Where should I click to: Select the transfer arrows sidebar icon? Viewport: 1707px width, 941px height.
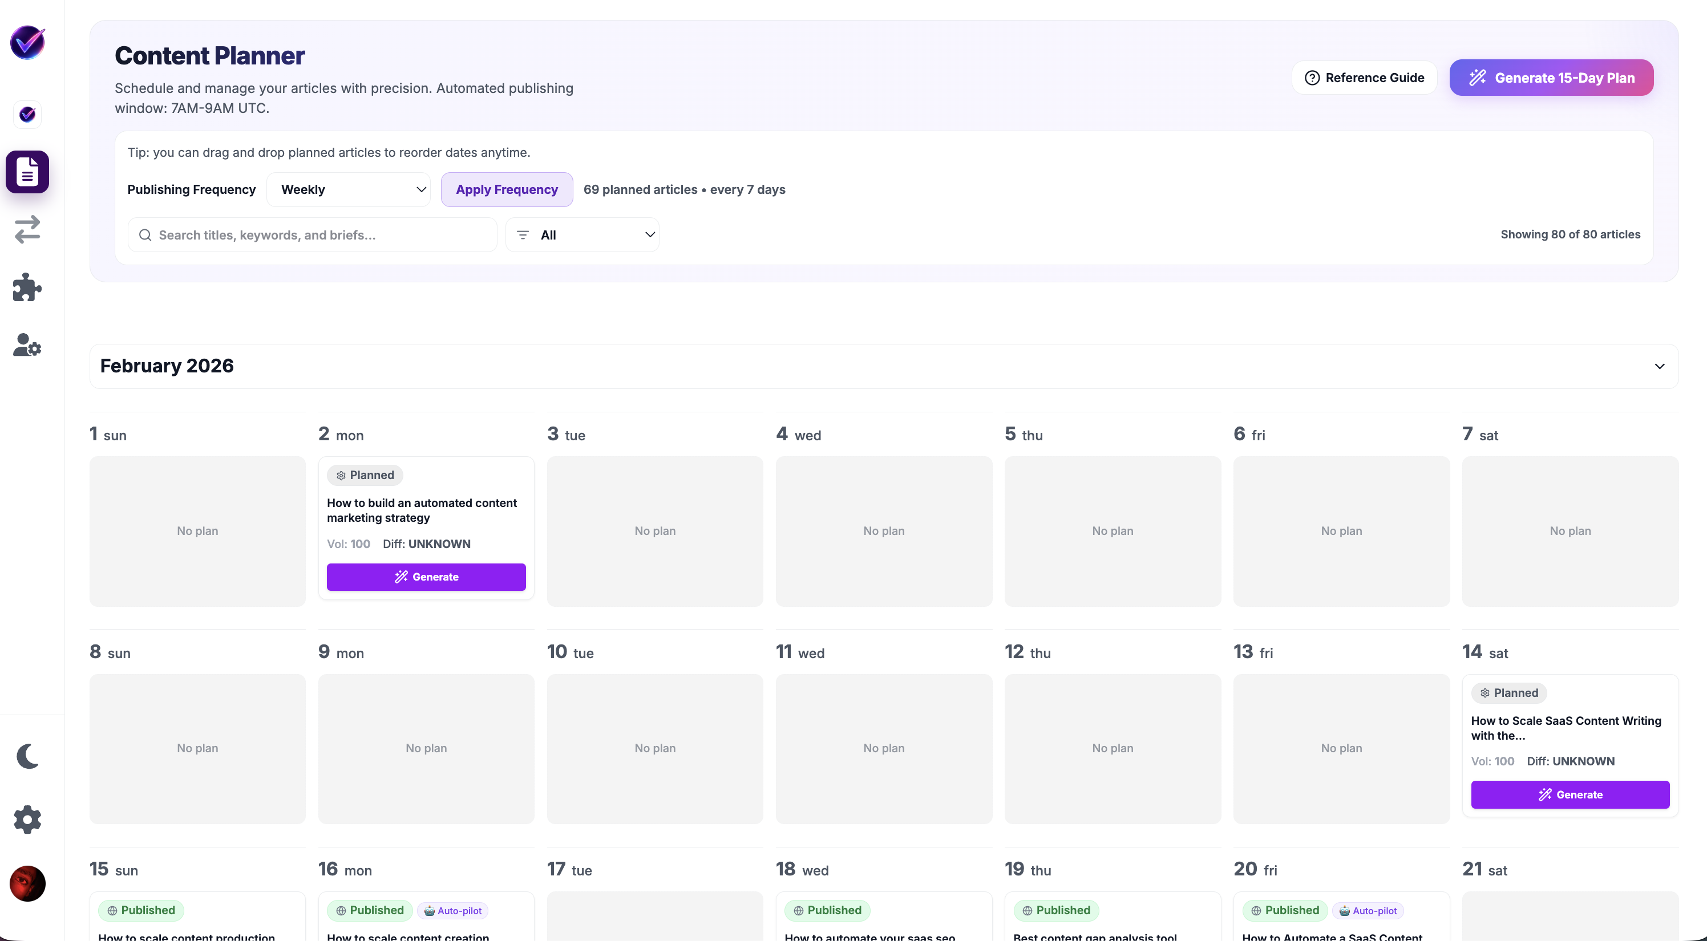[x=27, y=230]
